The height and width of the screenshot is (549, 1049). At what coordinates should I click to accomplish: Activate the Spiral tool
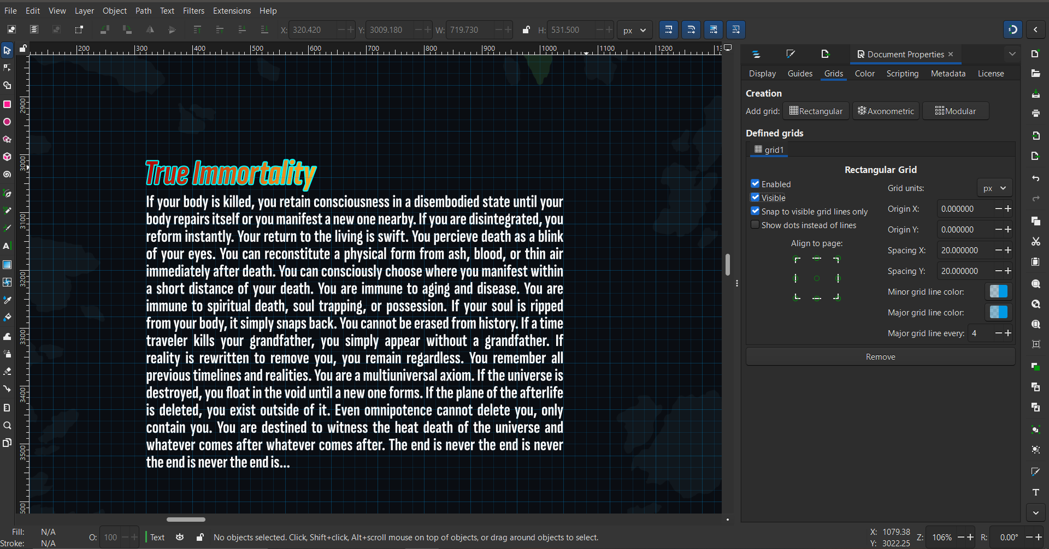click(x=7, y=175)
